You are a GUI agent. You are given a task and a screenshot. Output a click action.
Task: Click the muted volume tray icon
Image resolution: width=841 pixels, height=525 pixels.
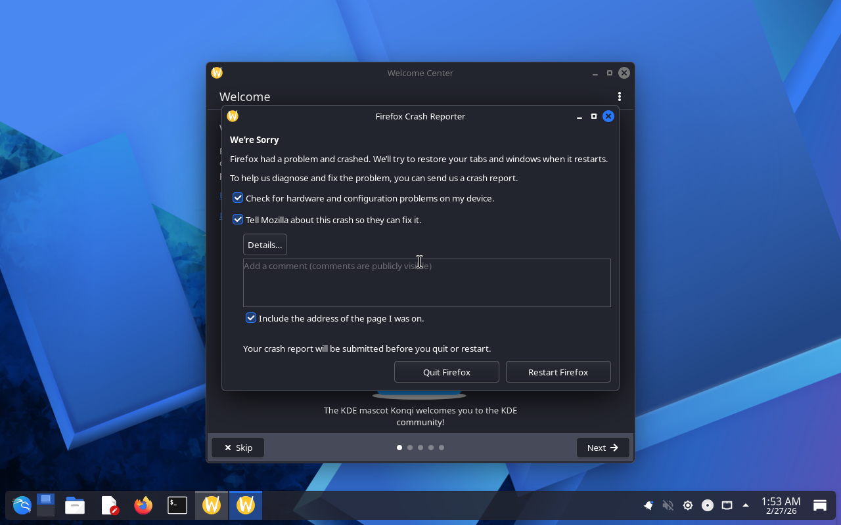click(x=668, y=505)
